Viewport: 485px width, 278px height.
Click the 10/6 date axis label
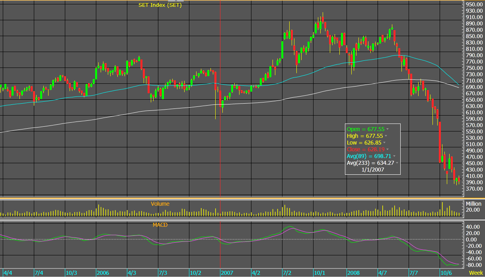(446, 273)
